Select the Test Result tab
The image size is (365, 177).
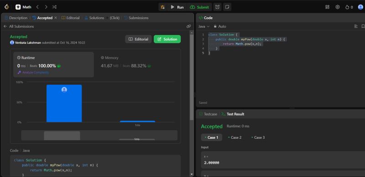click(233, 114)
